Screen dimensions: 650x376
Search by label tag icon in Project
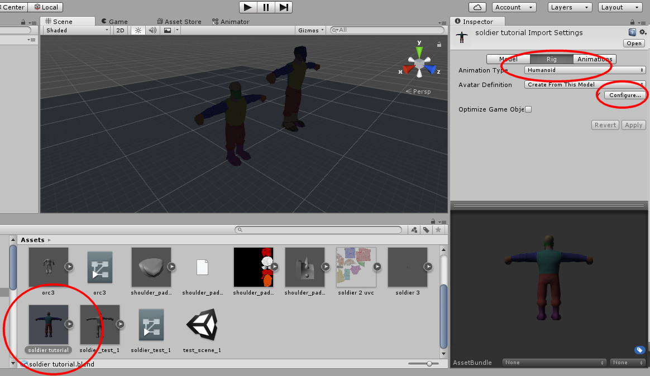pyautogui.click(x=426, y=230)
